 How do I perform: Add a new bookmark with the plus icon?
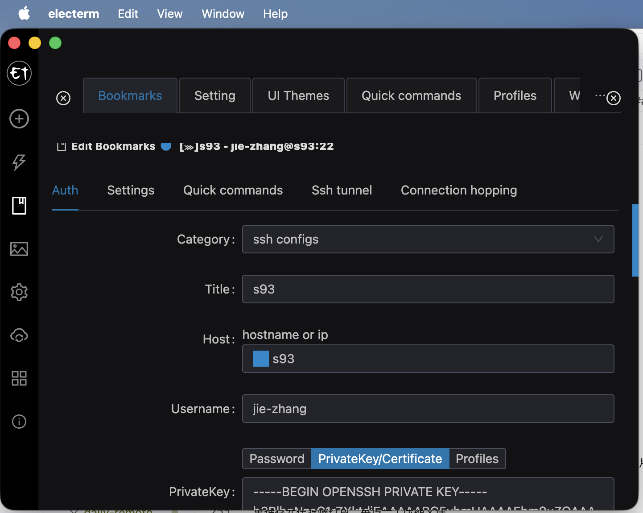pyautogui.click(x=19, y=119)
